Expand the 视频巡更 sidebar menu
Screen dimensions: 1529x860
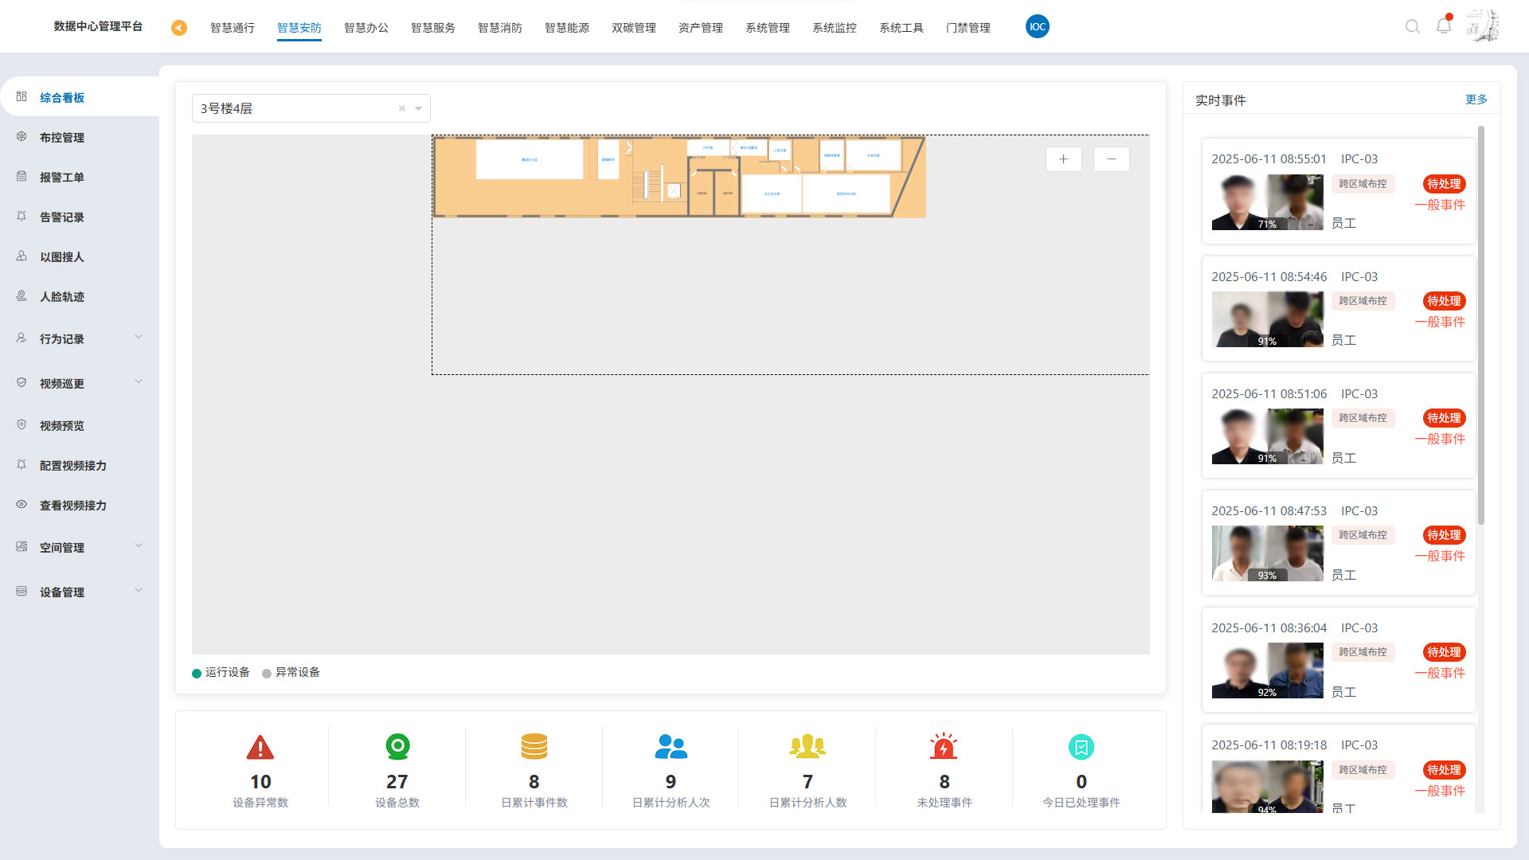pos(139,382)
